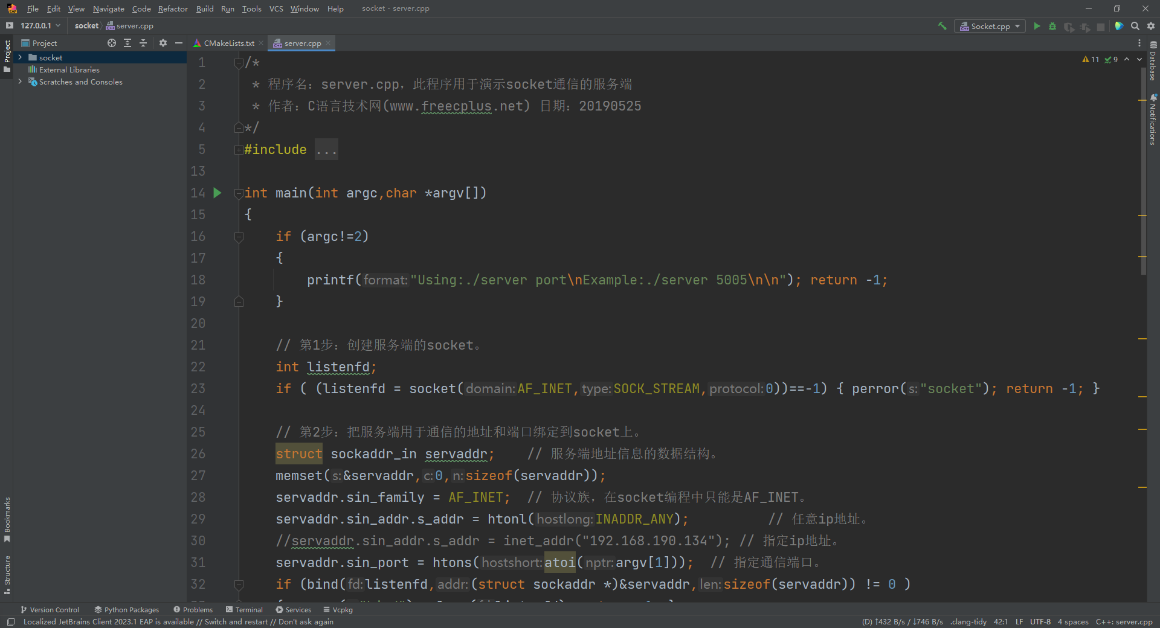Open Terminal tool window
1160x628 pixels.
coord(244,609)
